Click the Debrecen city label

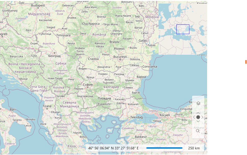[68, 6]
